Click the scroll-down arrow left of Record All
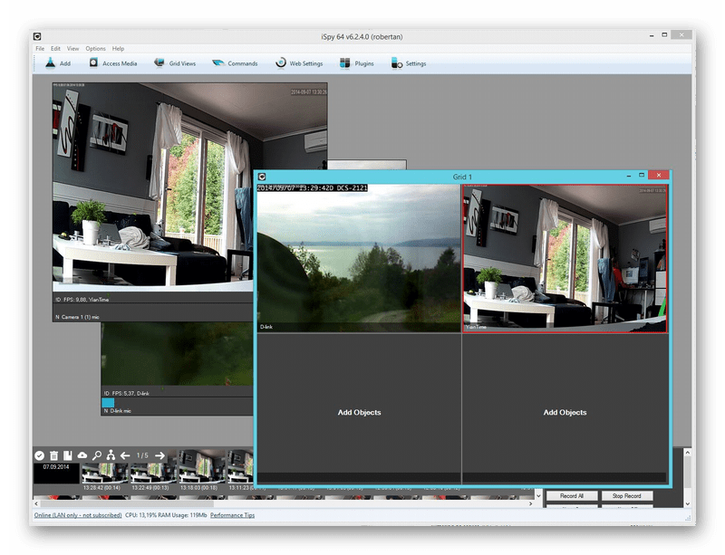The height and width of the screenshot is (555, 725). (x=538, y=496)
